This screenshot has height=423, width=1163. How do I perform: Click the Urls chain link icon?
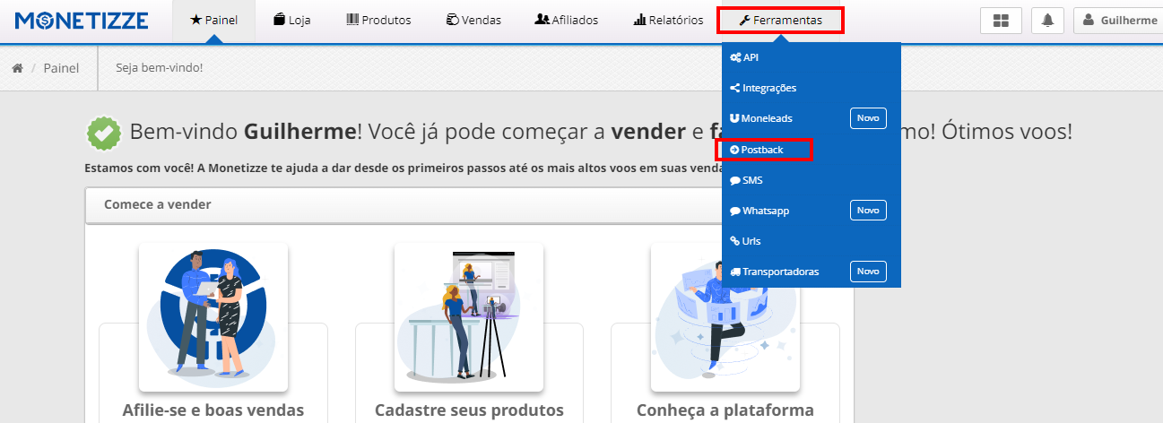click(x=735, y=241)
